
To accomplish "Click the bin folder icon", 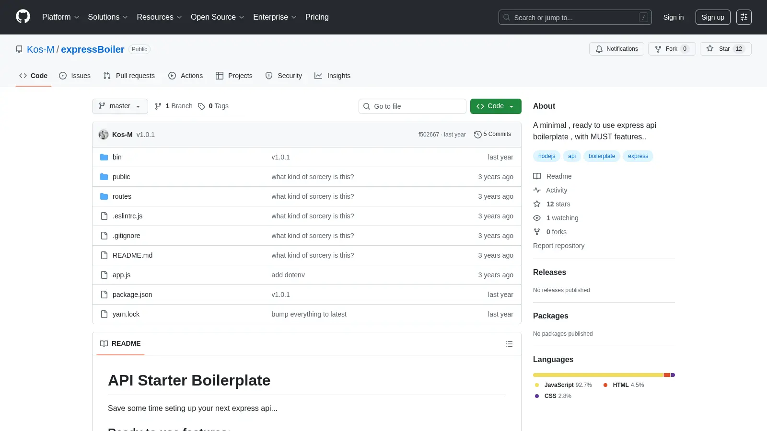I will coord(104,157).
